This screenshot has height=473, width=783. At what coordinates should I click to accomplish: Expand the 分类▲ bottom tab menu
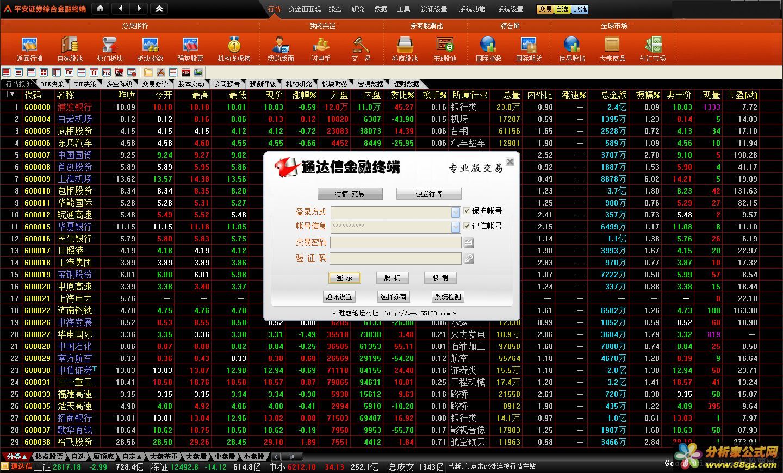[x=16, y=457]
